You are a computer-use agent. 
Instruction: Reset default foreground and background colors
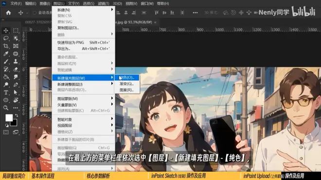click(x=7, y=125)
